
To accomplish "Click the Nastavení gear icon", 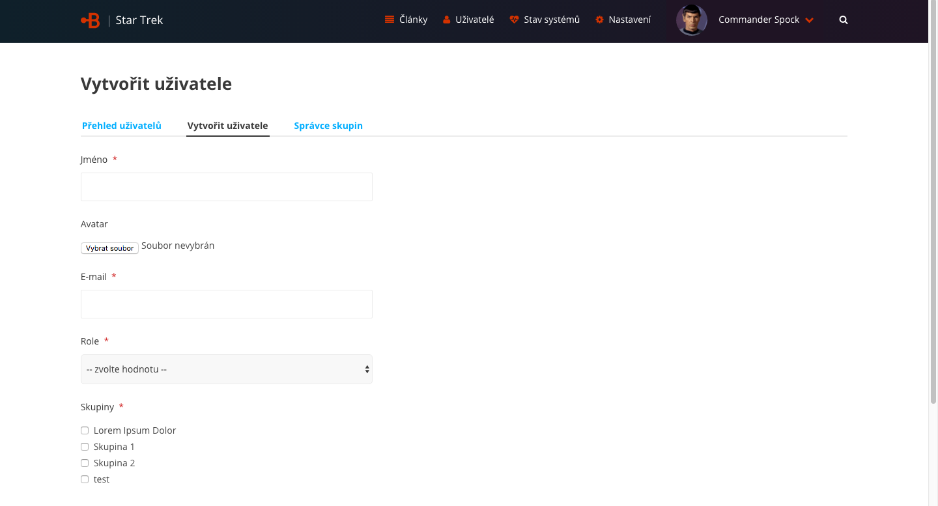I will coord(599,20).
